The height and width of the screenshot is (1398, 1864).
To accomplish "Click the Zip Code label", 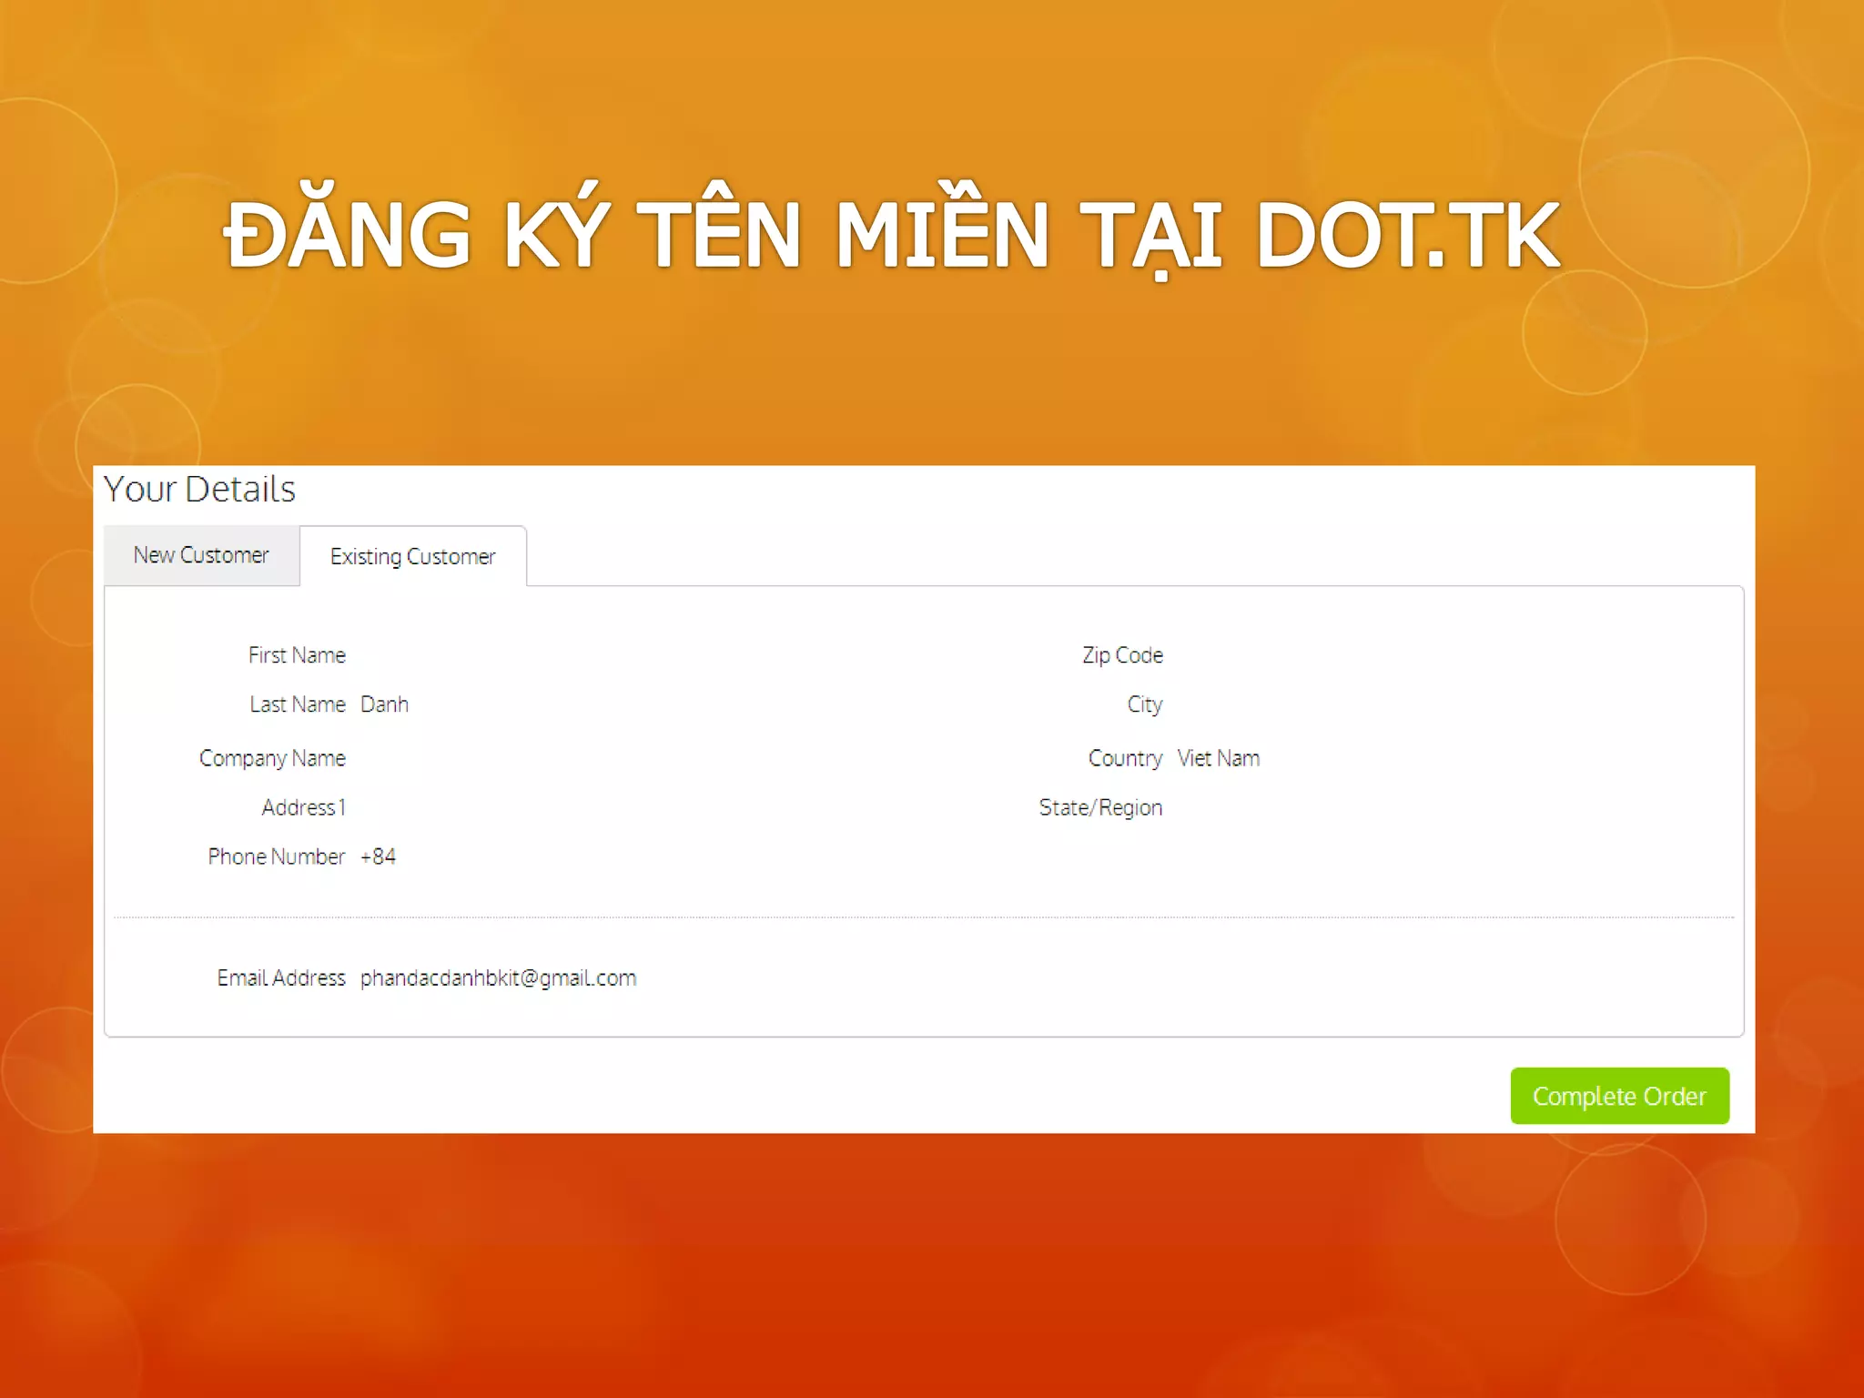I will point(1122,655).
